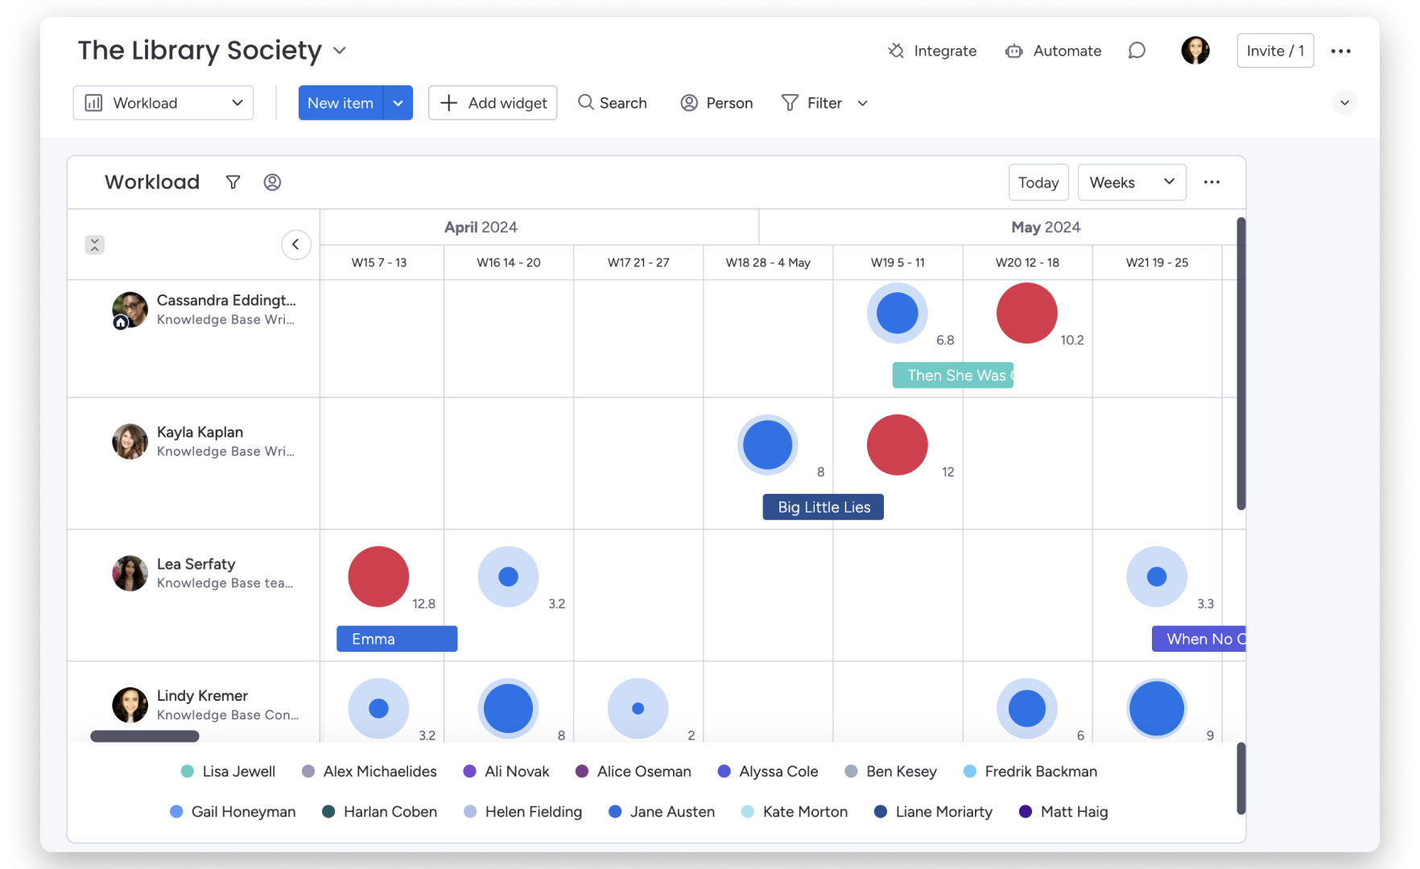Open the Integrate plug icon
The height and width of the screenshot is (869, 1420).
point(896,51)
